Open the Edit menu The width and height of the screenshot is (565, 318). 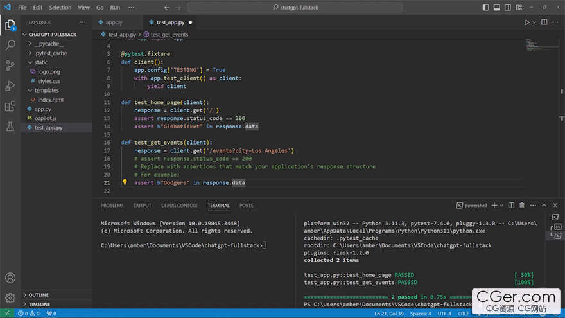(x=37, y=8)
